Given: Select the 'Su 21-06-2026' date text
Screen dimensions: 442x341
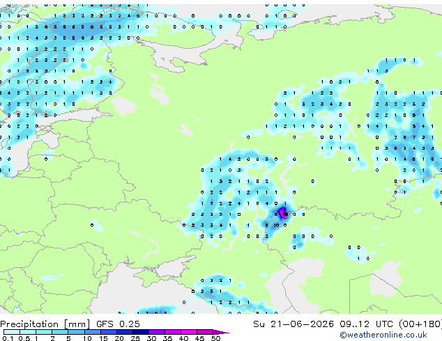Looking at the screenshot, I should (x=294, y=324).
